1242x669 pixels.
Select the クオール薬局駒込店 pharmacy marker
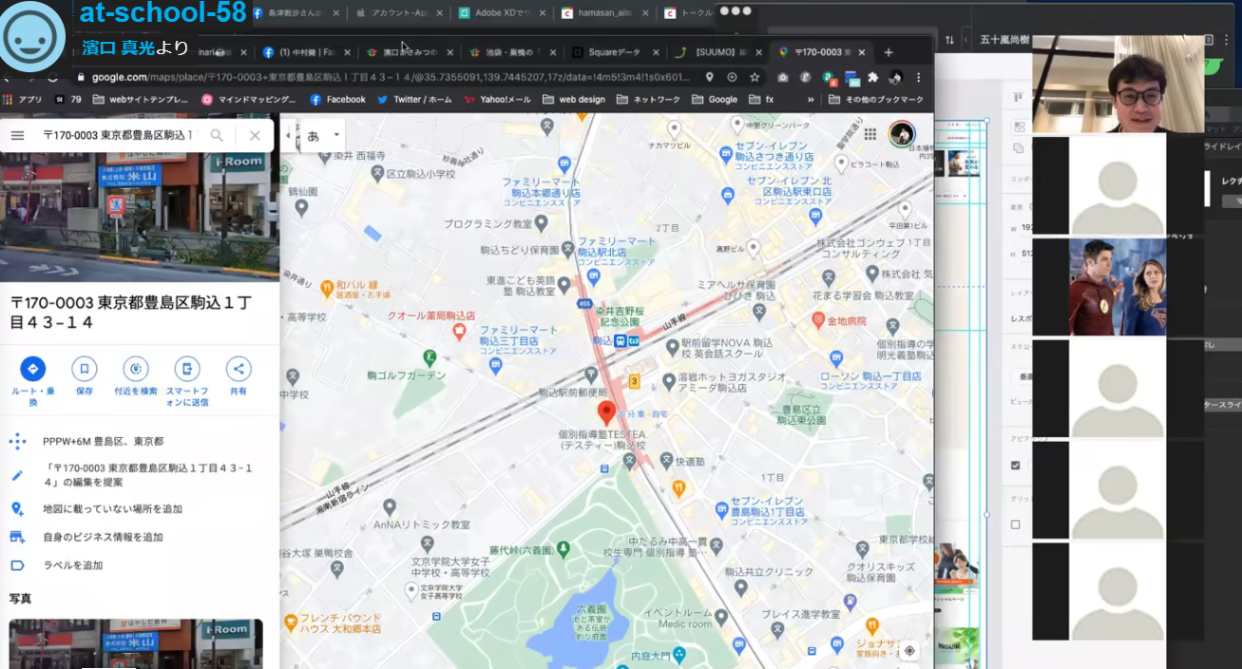[x=460, y=331]
